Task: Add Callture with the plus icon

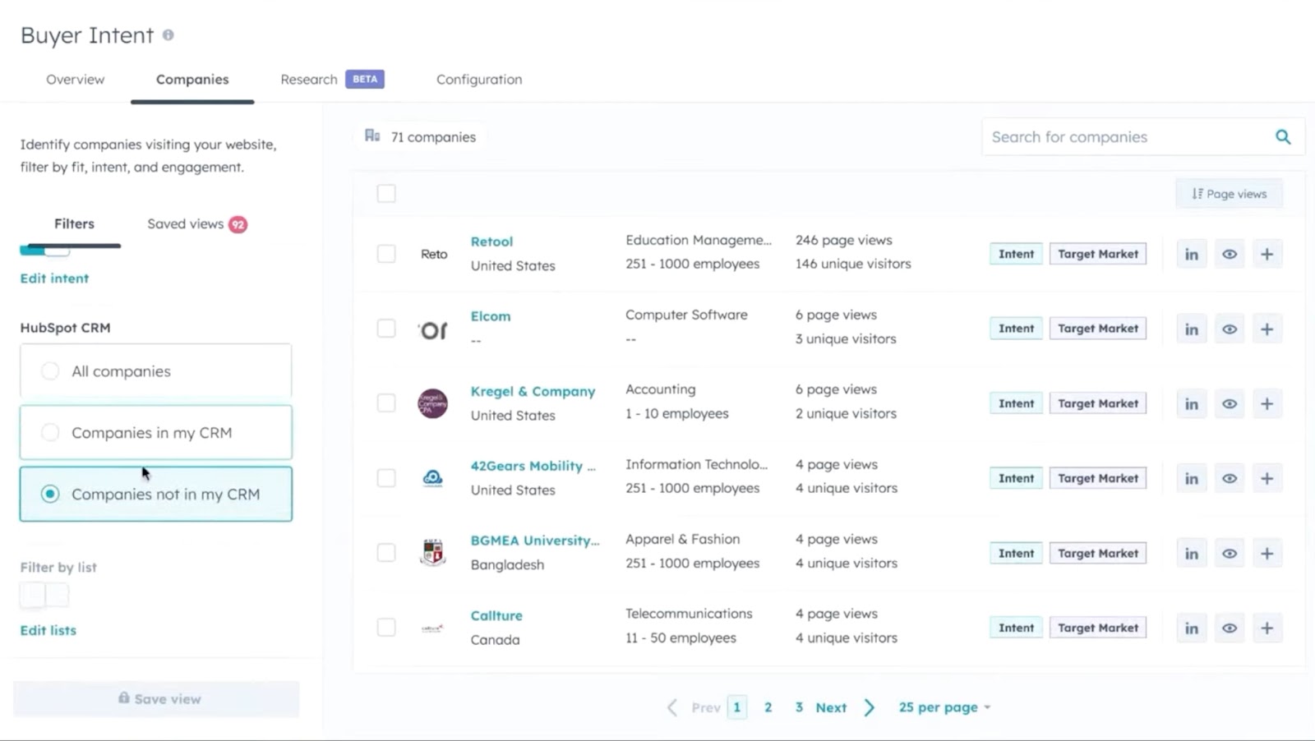Action: pyautogui.click(x=1267, y=628)
